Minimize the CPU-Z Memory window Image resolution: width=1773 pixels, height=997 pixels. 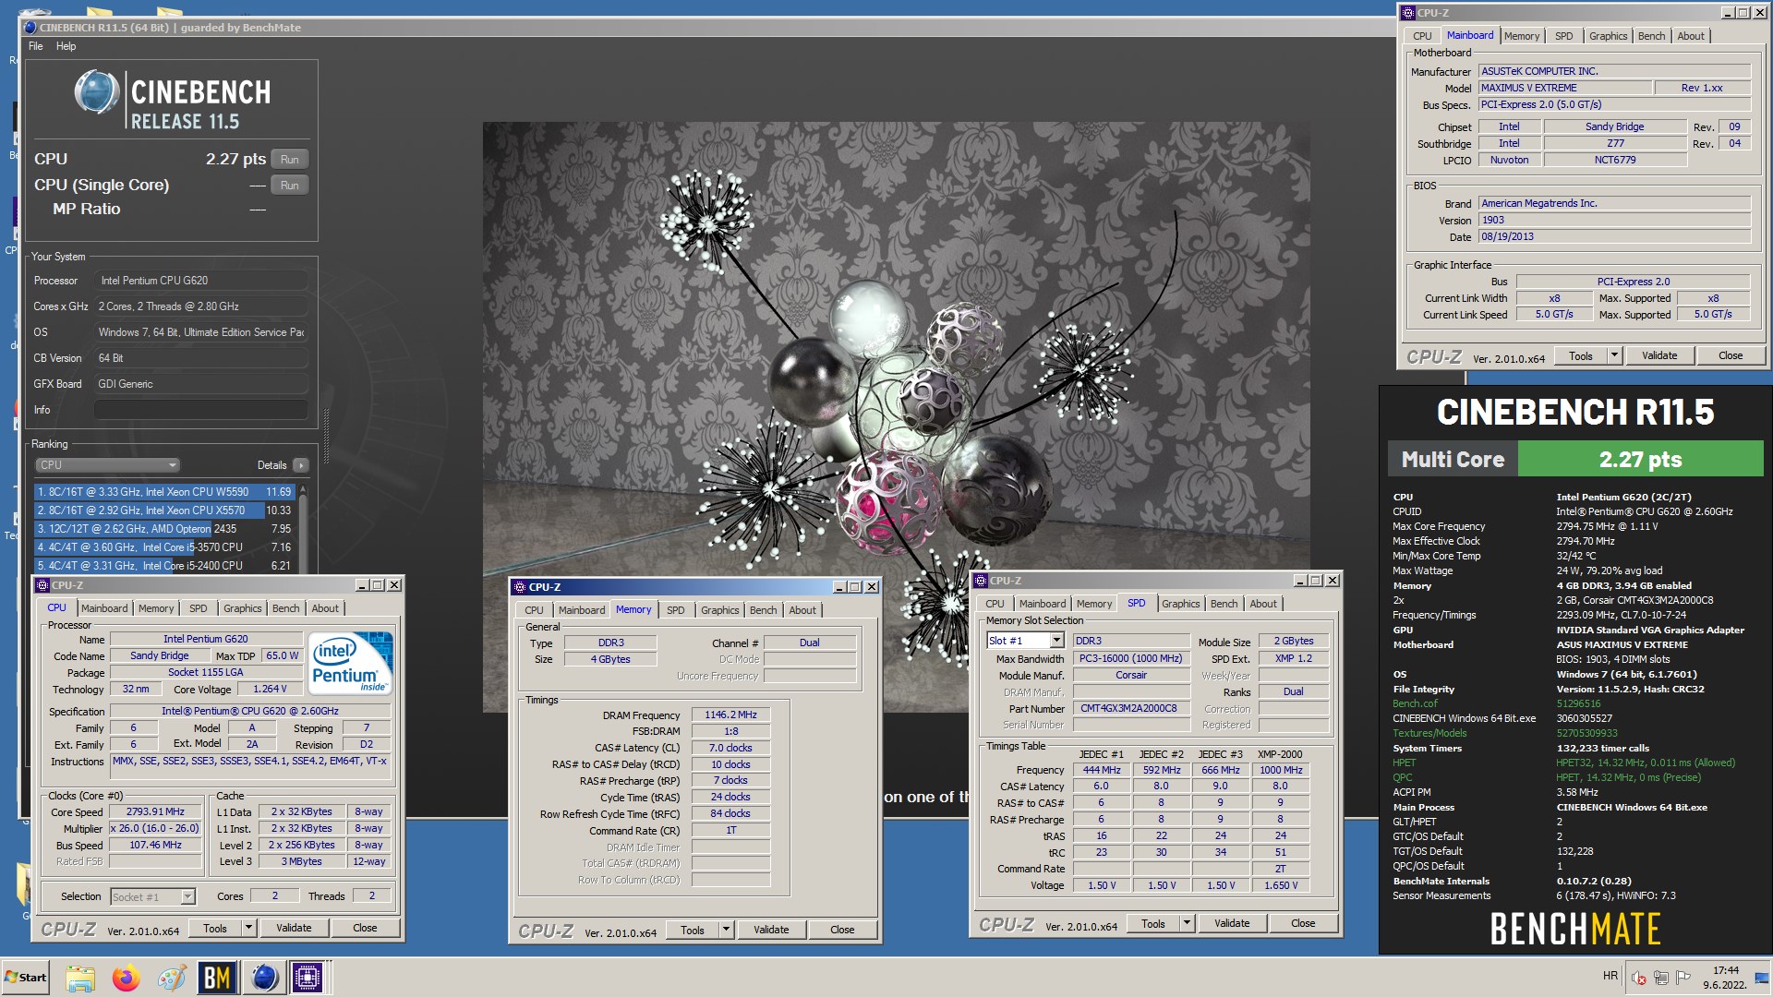coord(838,587)
